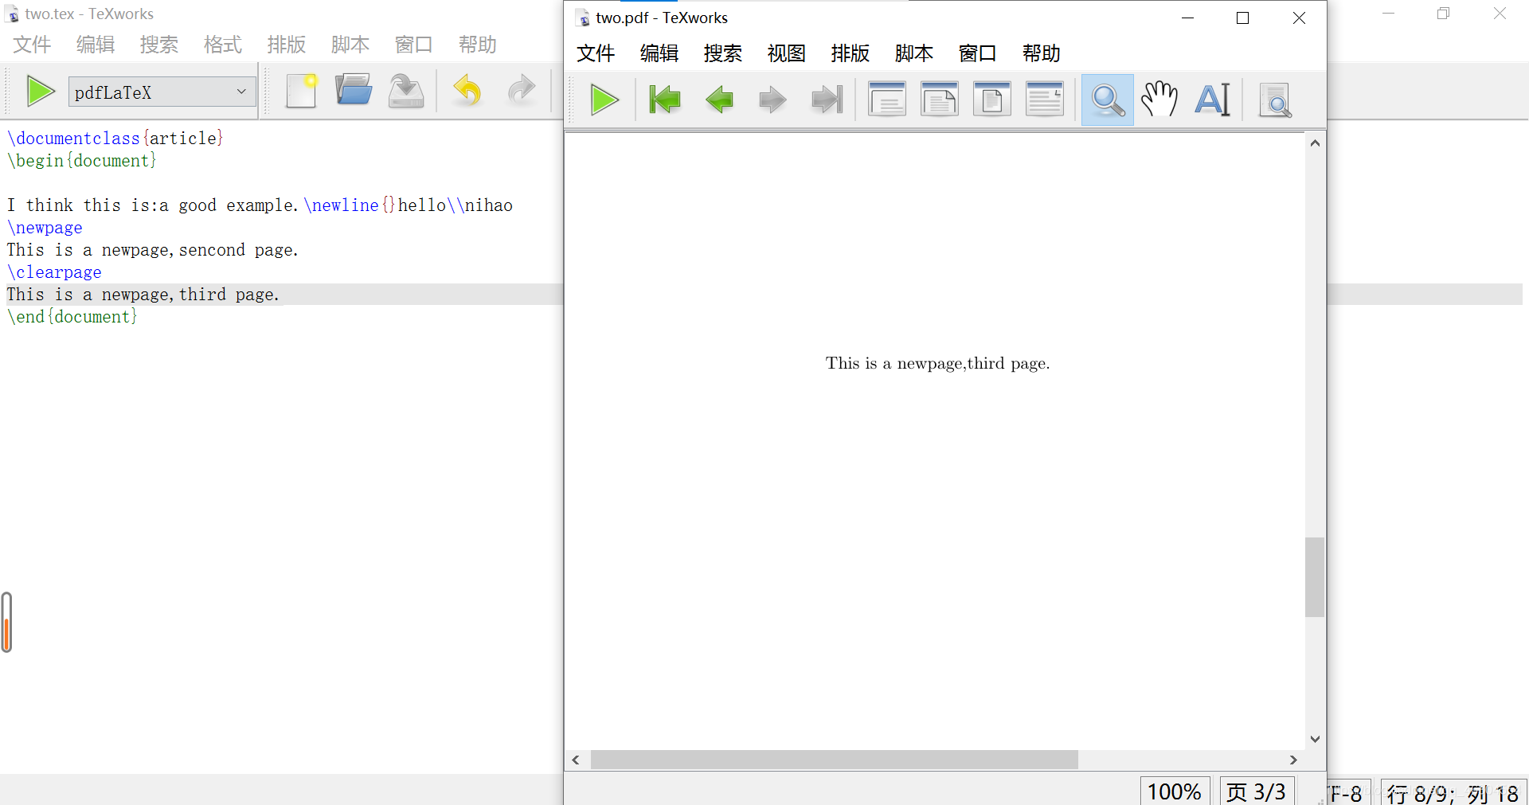Screen dimensions: 1529x805
Task: Click the scroll down arrow in PDF viewer
Action: [x=1315, y=739]
